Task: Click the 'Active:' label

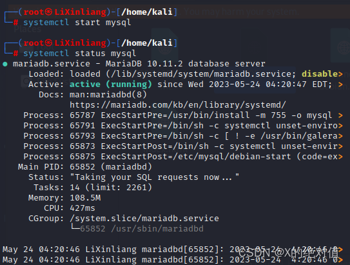Action: point(46,84)
